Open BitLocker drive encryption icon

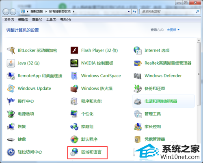point(11,50)
